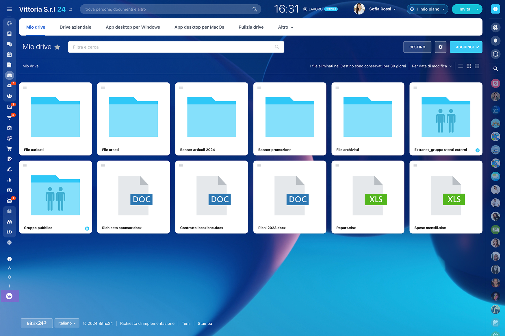
Task: Switch to list view layout
Action: point(461,66)
